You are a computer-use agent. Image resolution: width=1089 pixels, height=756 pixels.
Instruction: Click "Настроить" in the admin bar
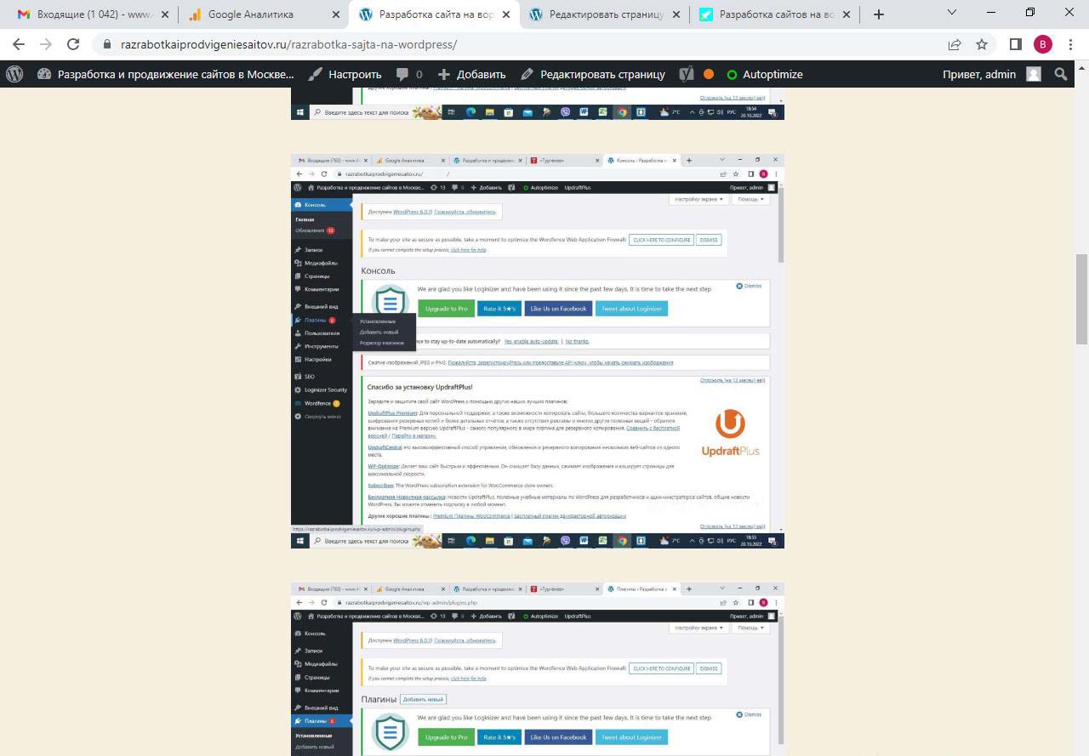pyautogui.click(x=345, y=74)
